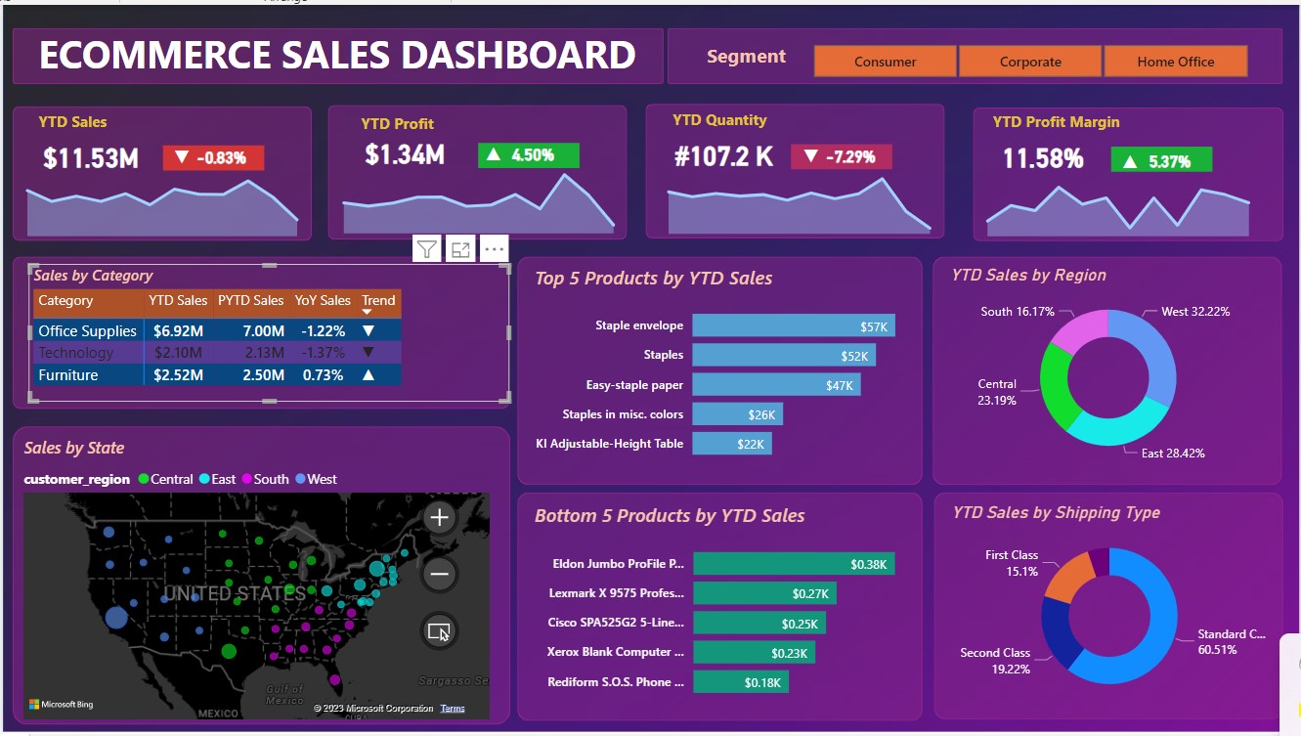Click the Staple envelope bar in Top 5
The height and width of the screenshot is (736, 1301).
[x=793, y=326]
